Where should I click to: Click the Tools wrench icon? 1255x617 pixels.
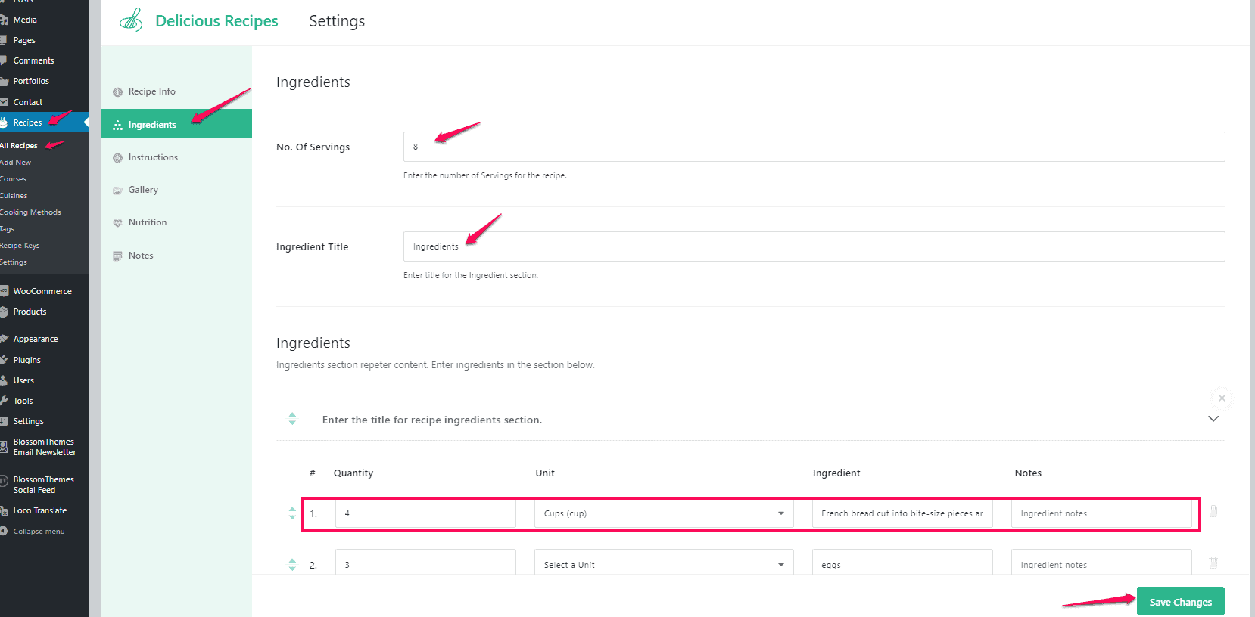[x=4, y=401]
